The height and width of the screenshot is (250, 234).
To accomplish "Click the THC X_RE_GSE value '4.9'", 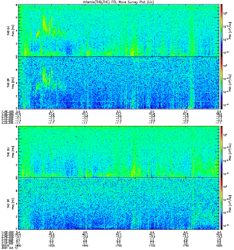I will (x=85, y=232).
